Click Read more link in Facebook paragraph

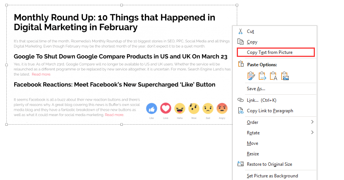tap(114, 115)
